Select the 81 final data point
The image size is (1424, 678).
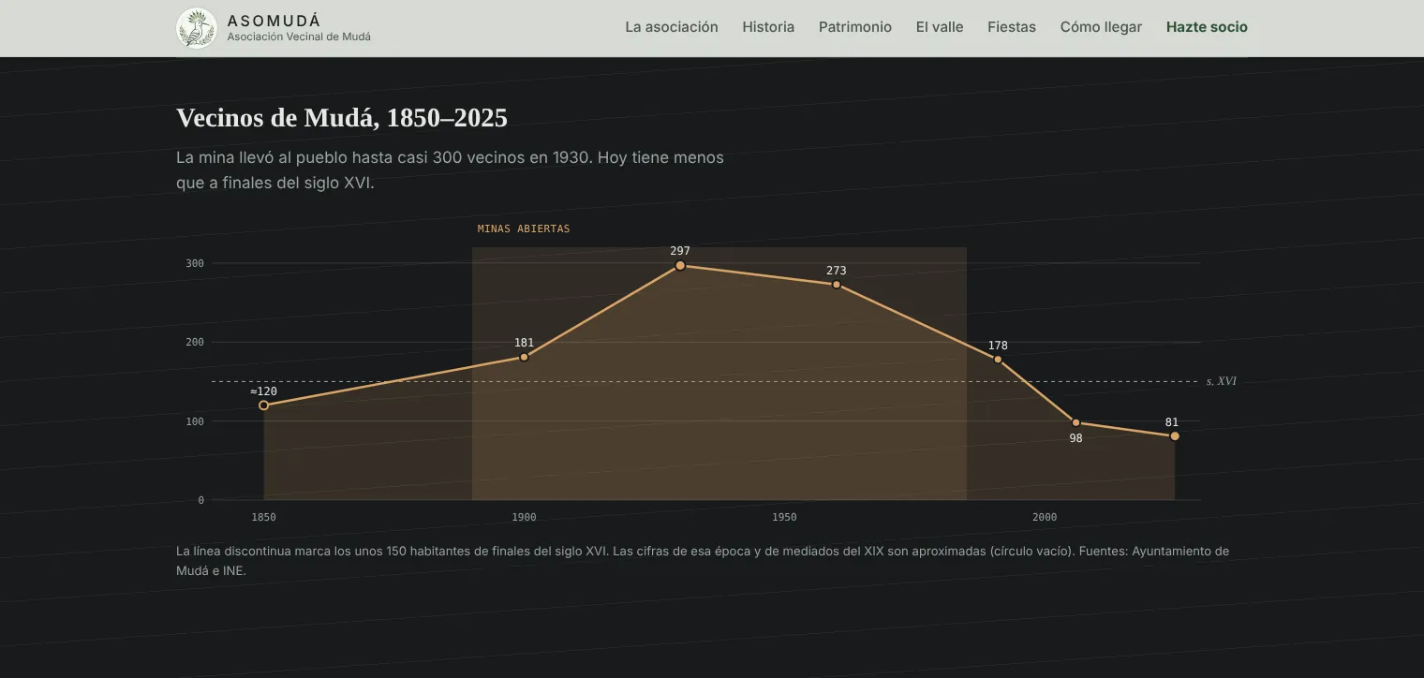tap(1175, 436)
